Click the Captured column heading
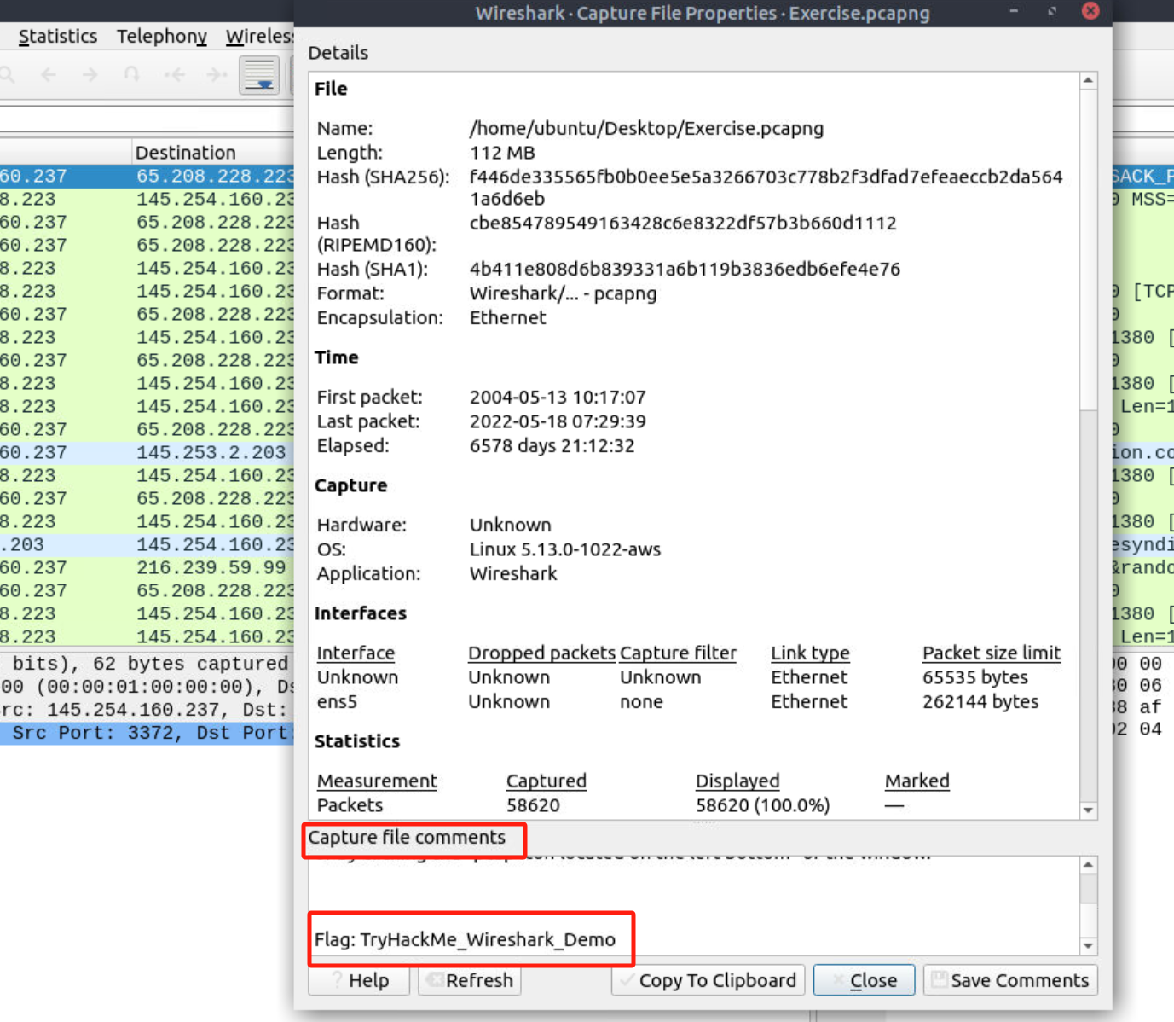Image resolution: width=1174 pixels, height=1022 pixels. [x=547, y=781]
